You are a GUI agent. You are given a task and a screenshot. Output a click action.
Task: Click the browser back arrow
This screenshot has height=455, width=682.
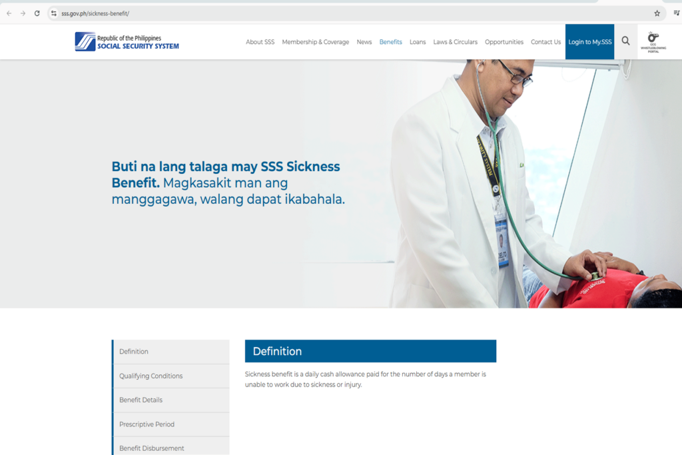click(9, 13)
